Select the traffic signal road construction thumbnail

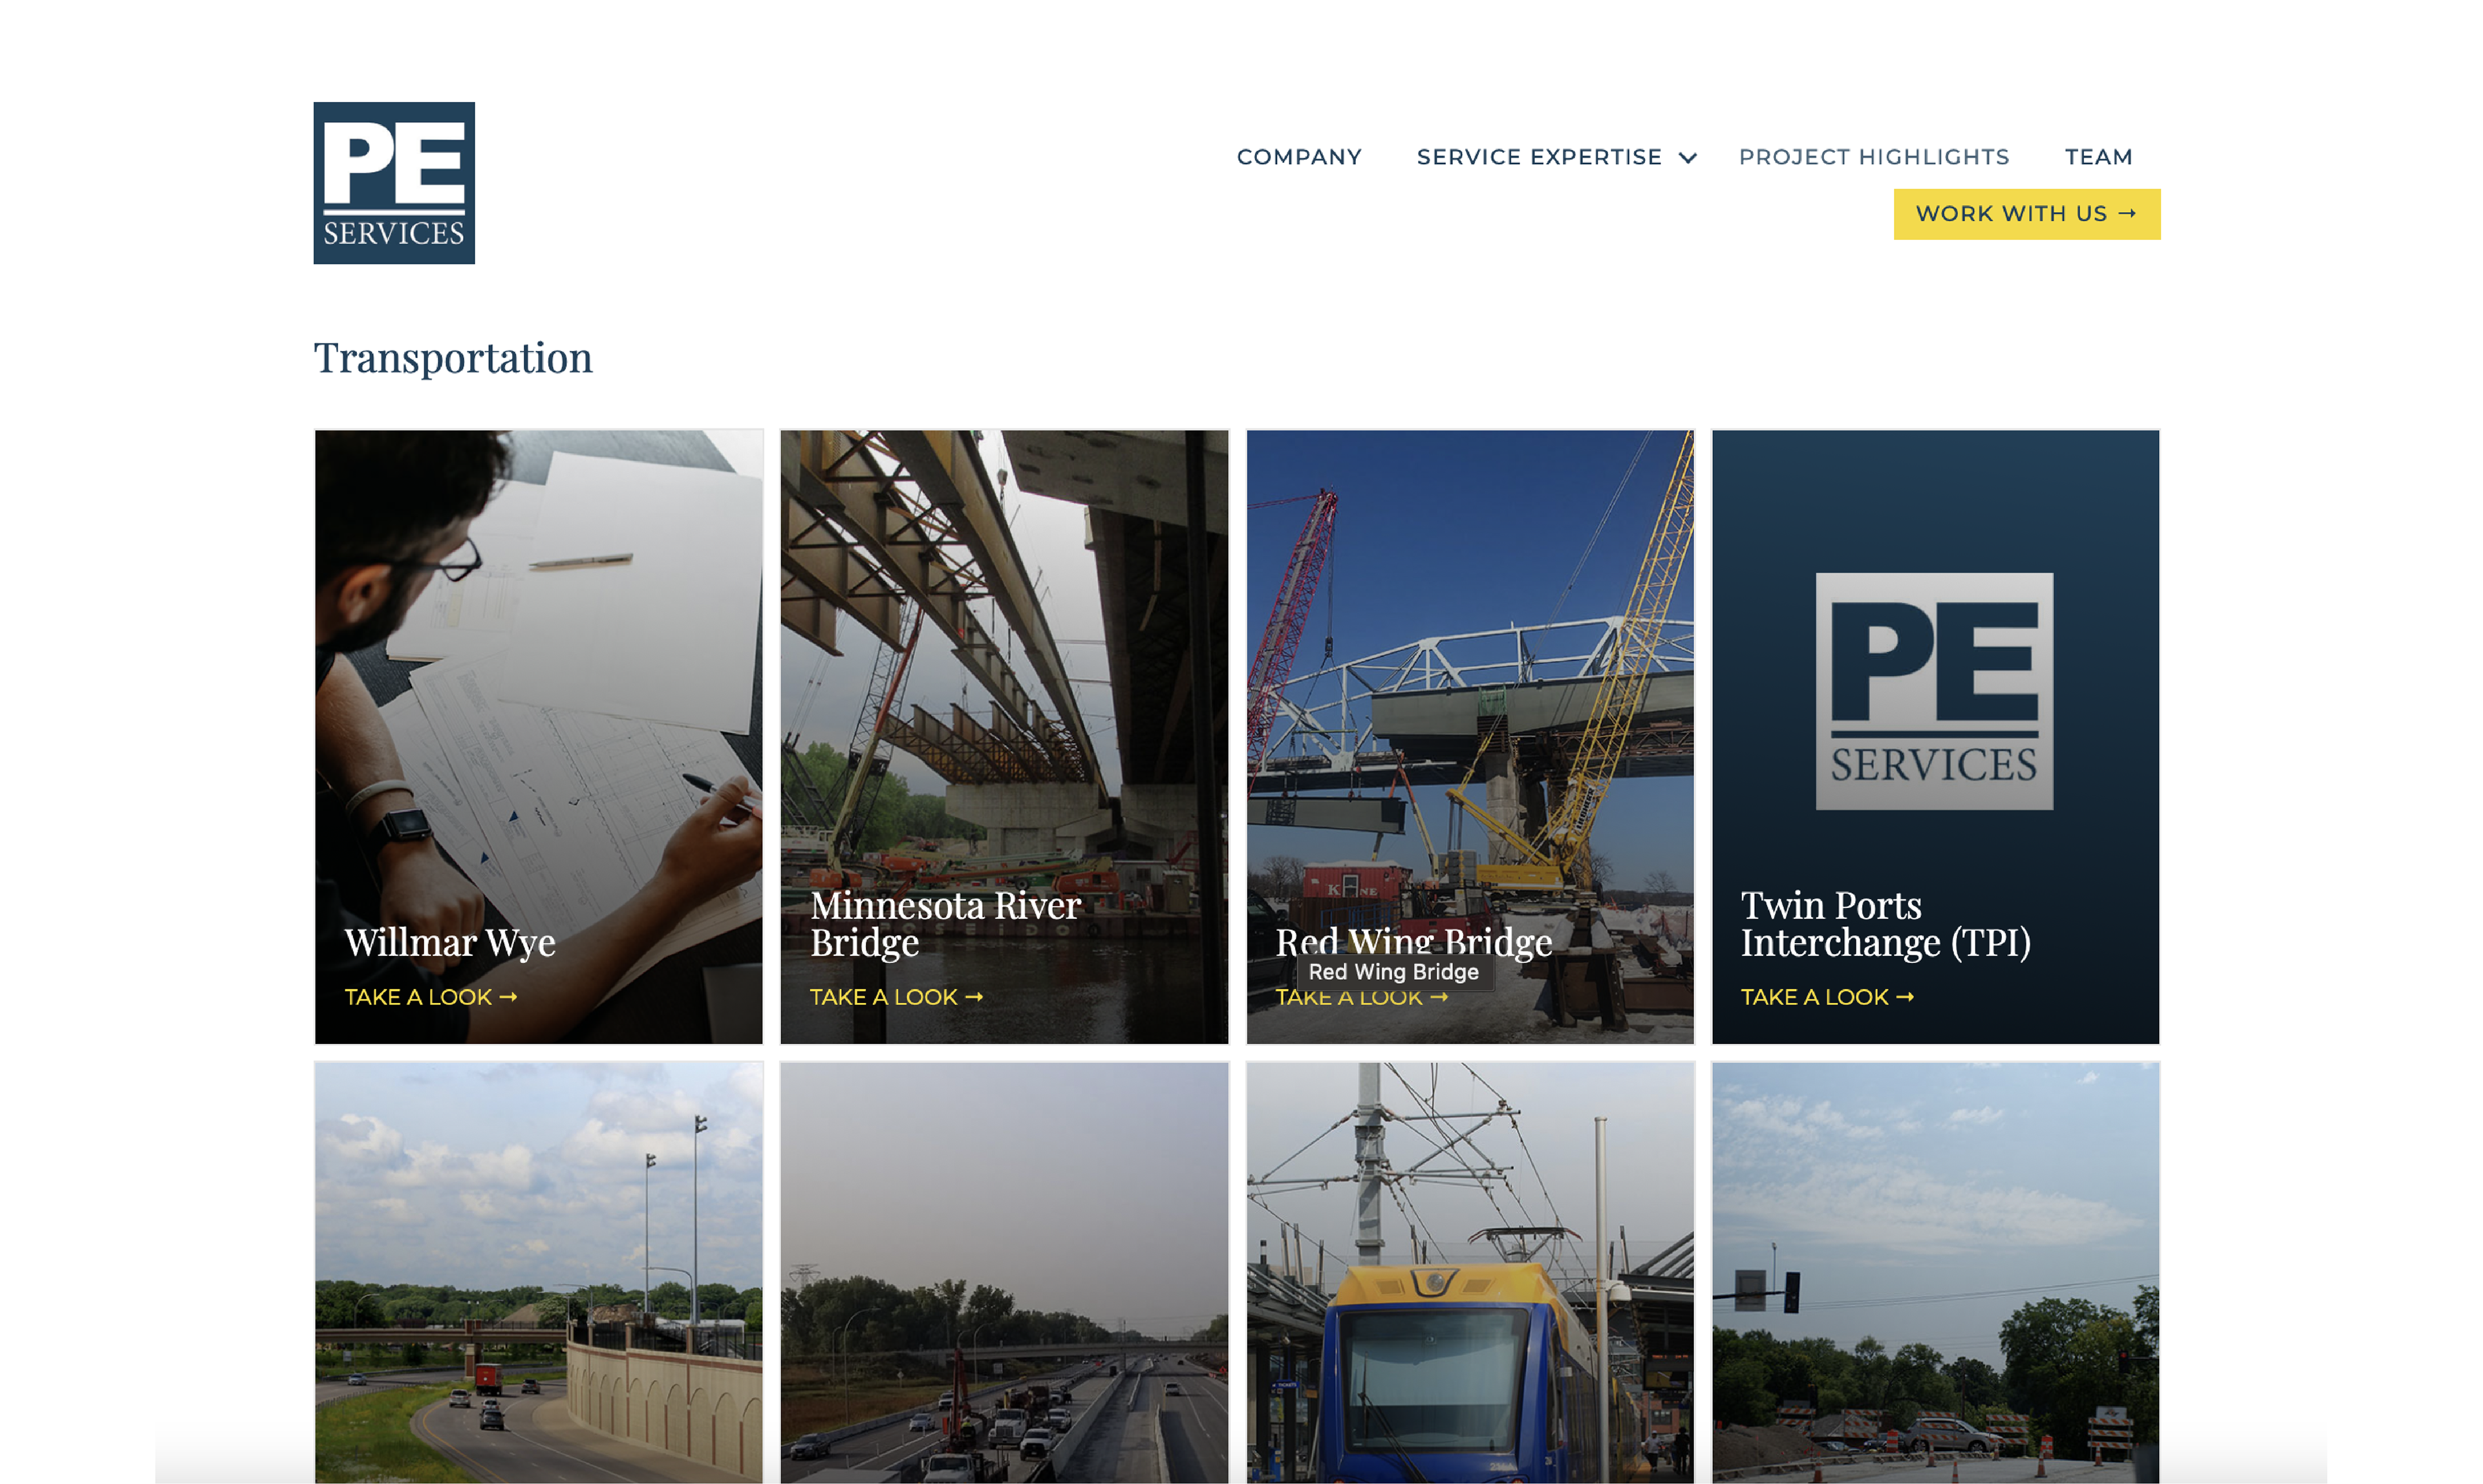1935,1272
